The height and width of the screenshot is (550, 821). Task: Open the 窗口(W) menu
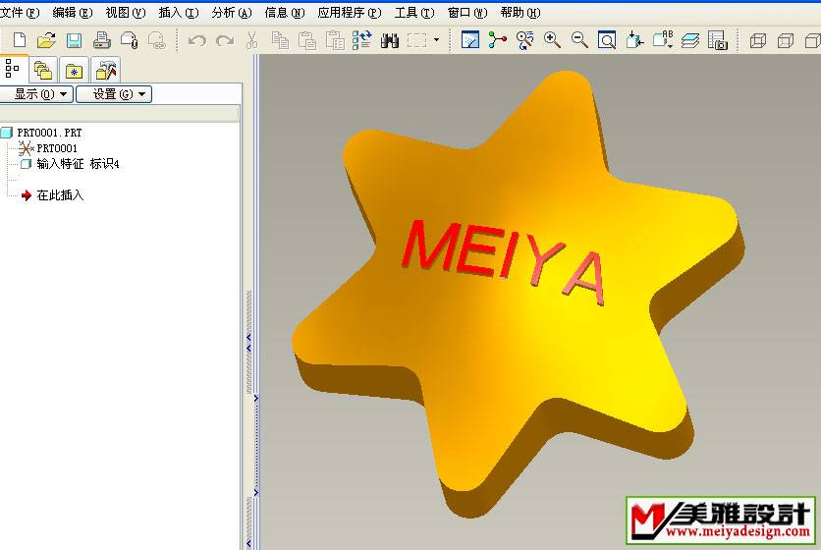pos(467,13)
